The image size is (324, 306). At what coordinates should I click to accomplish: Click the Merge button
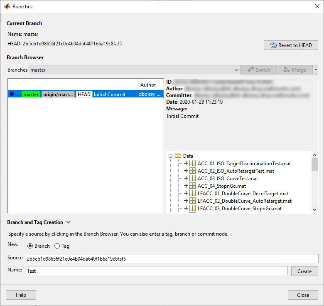click(x=295, y=70)
